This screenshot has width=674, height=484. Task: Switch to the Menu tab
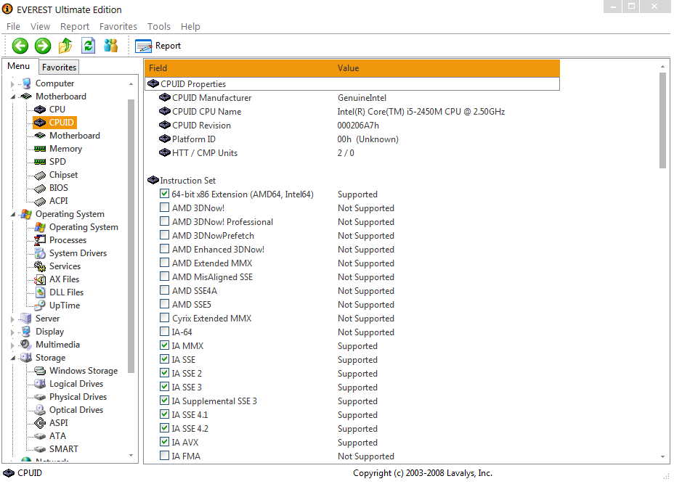pos(18,66)
